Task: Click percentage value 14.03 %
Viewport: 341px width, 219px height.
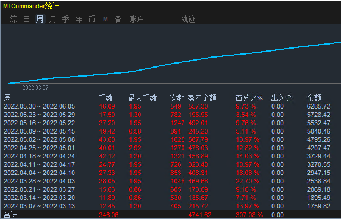Action: point(248,156)
